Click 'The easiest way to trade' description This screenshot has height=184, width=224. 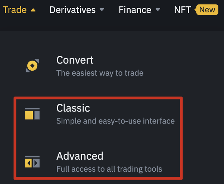(100, 73)
